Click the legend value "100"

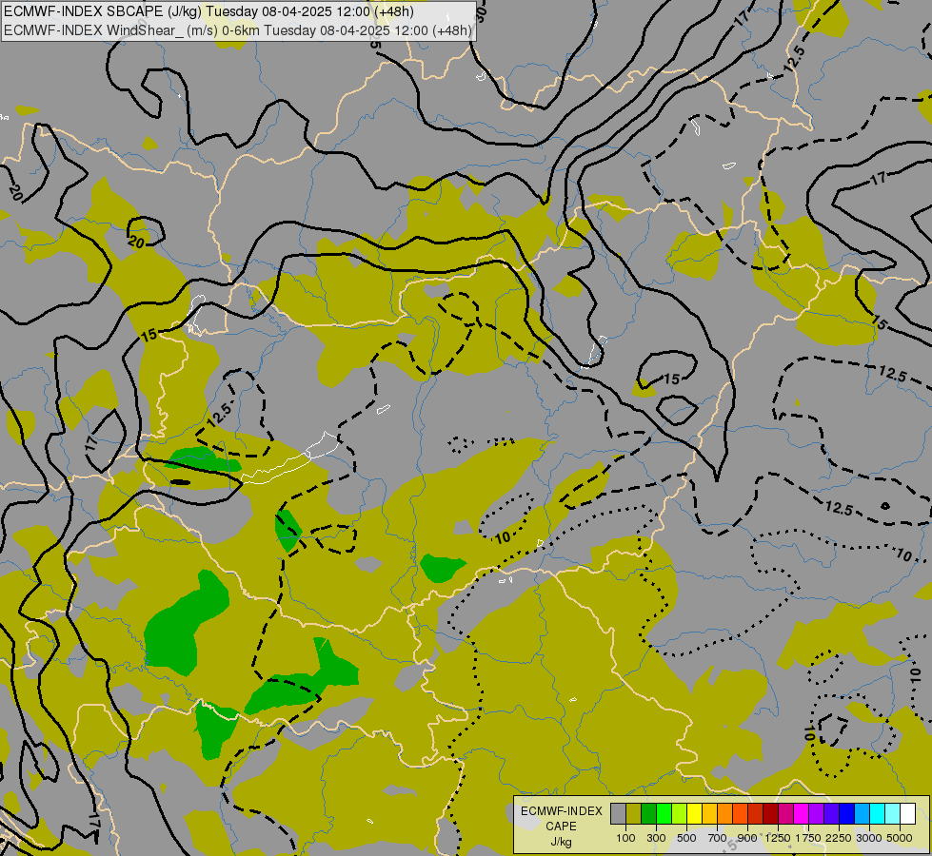point(625,838)
